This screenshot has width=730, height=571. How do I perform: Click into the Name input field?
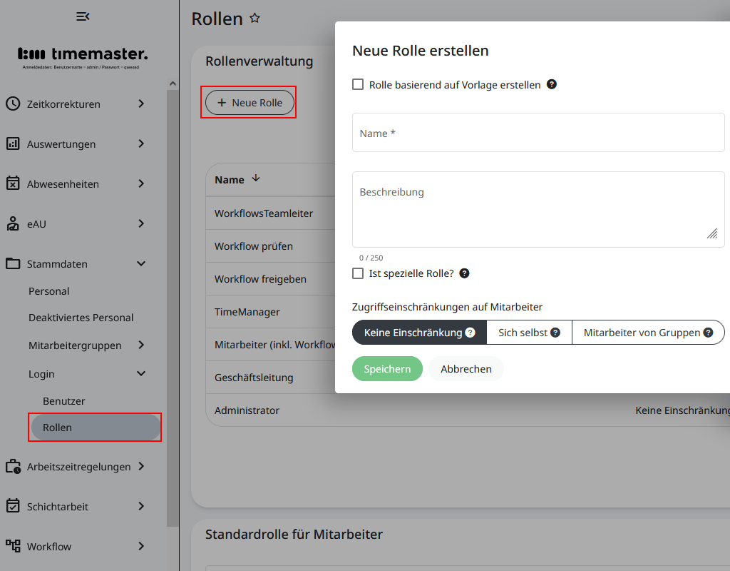538,133
